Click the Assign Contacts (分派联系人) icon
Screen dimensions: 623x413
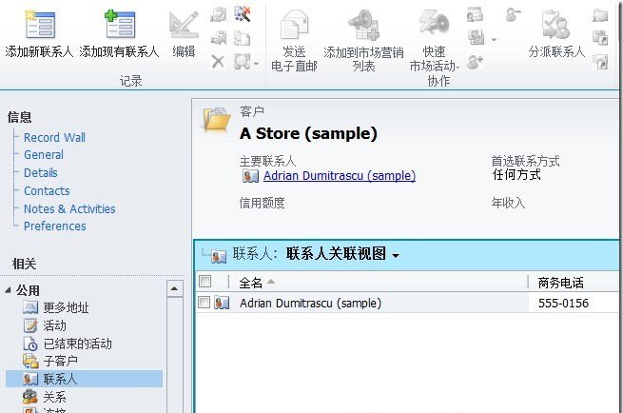click(x=556, y=25)
